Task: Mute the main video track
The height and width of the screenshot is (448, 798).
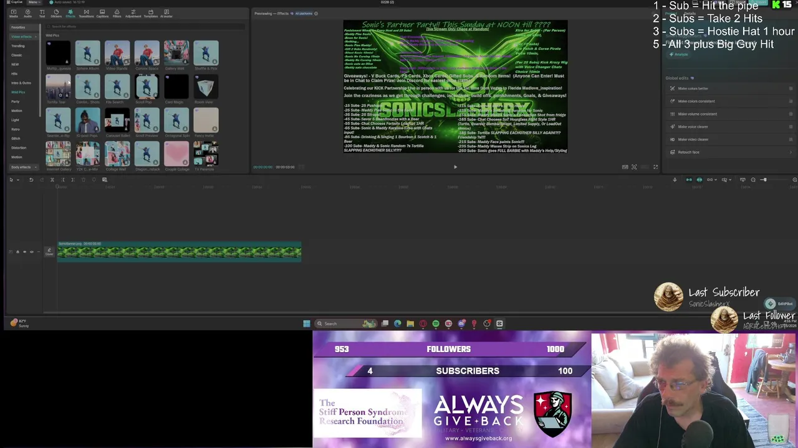Action: pos(32,252)
